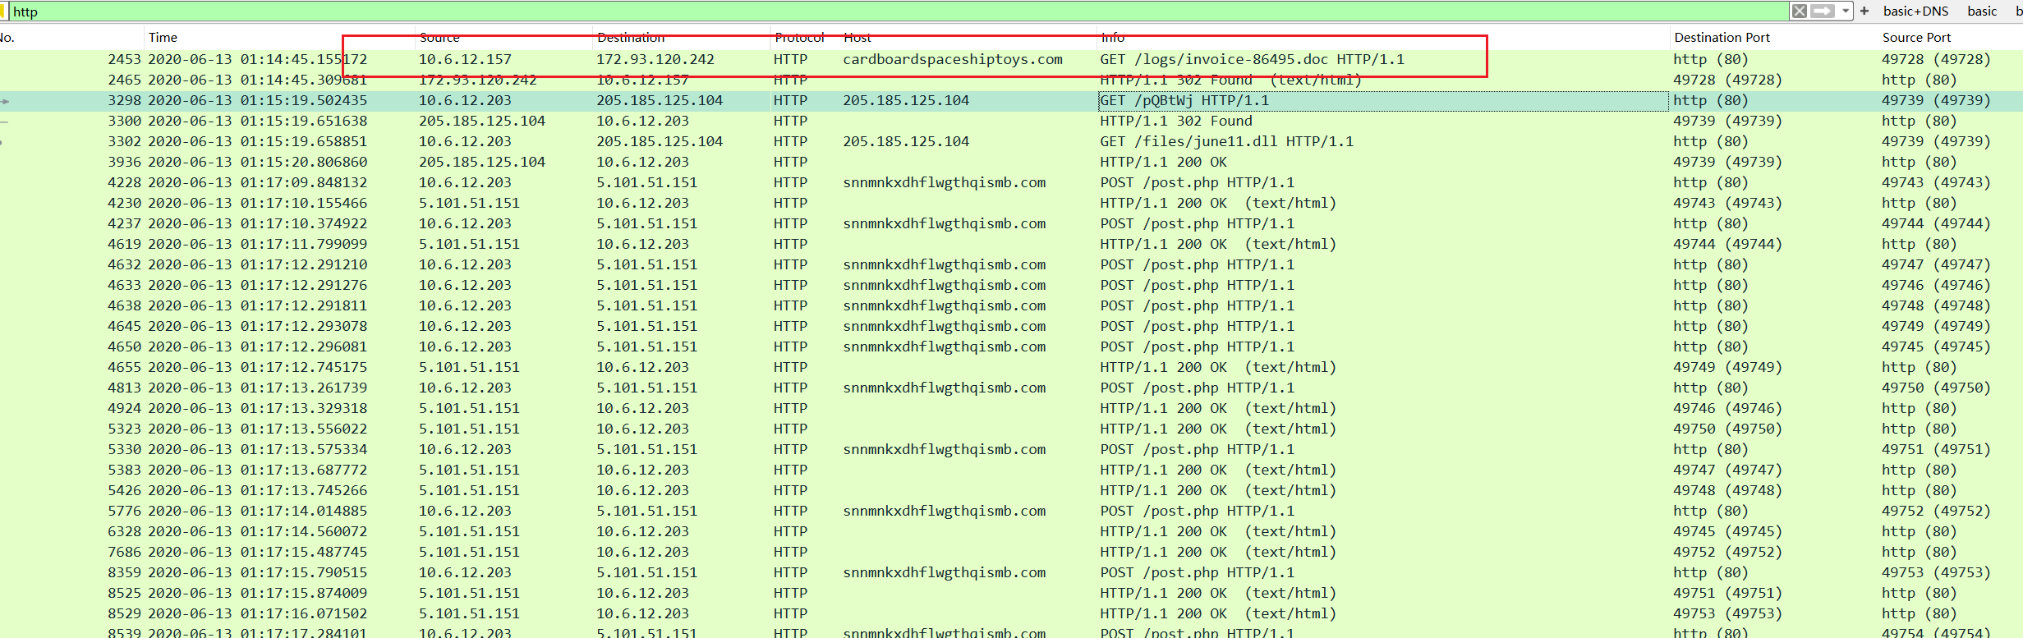Apply the basic+DNS filter button
2023x638 pixels.
[1915, 11]
